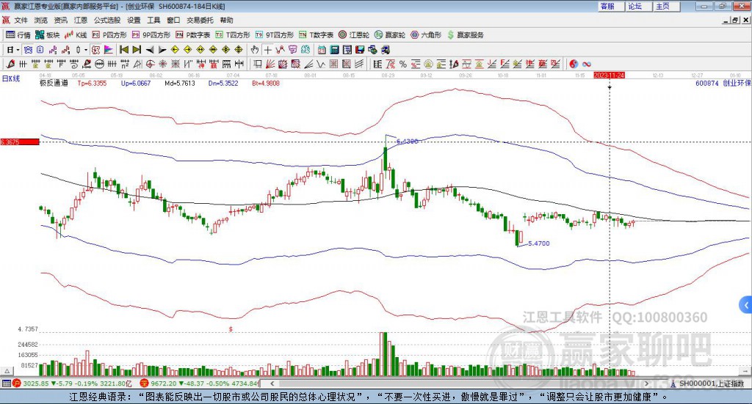Open the T数字表 tool

316,35
